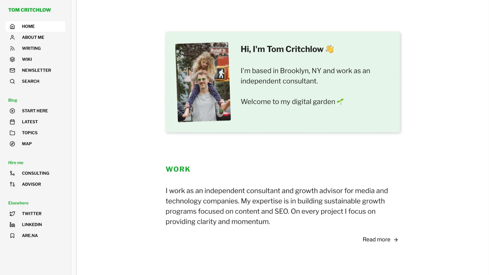
Task: Click the Twitter bird icon
Action: (x=12, y=214)
